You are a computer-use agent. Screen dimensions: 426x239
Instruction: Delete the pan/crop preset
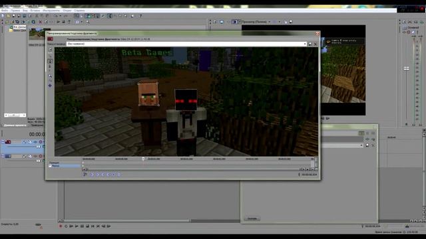pos(316,44)
